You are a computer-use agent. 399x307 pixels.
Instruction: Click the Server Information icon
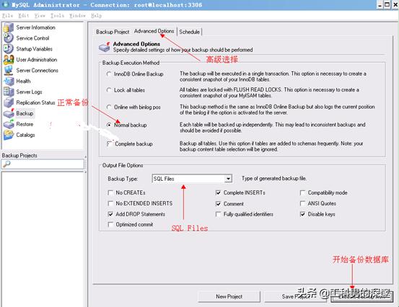coord(9,27)
